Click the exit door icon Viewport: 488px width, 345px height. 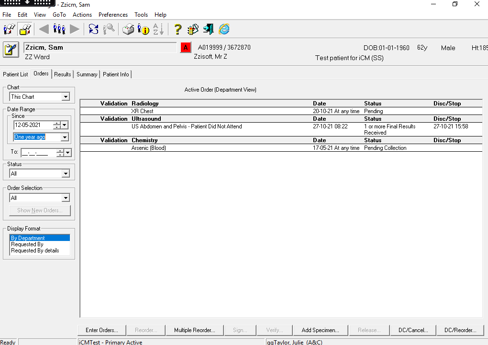pos(208,29)
